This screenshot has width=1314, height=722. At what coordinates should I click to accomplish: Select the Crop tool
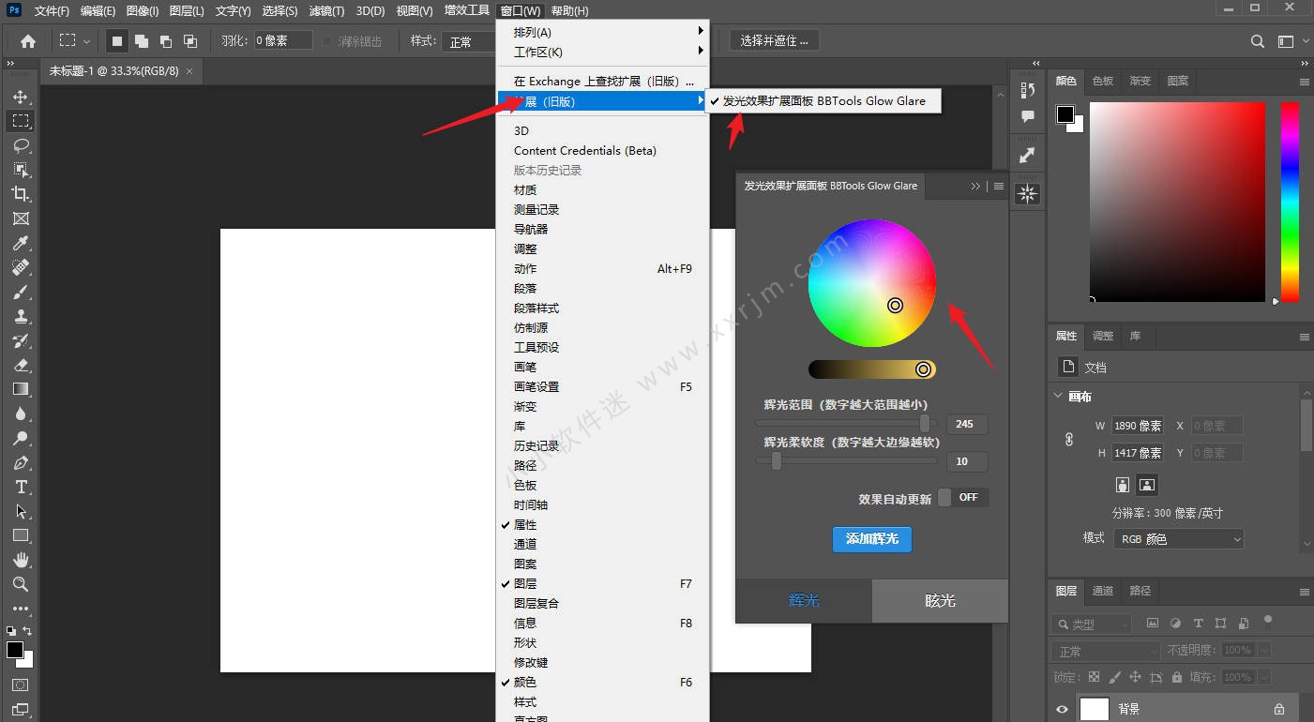(21, 194)
